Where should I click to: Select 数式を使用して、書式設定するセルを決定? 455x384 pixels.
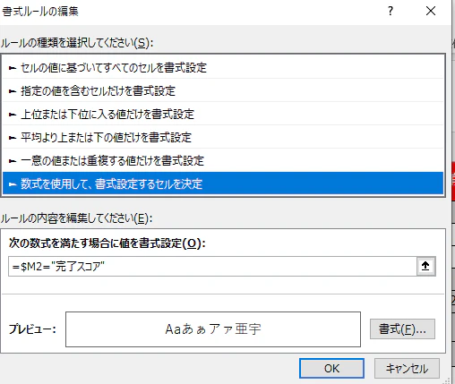(223, 183)
